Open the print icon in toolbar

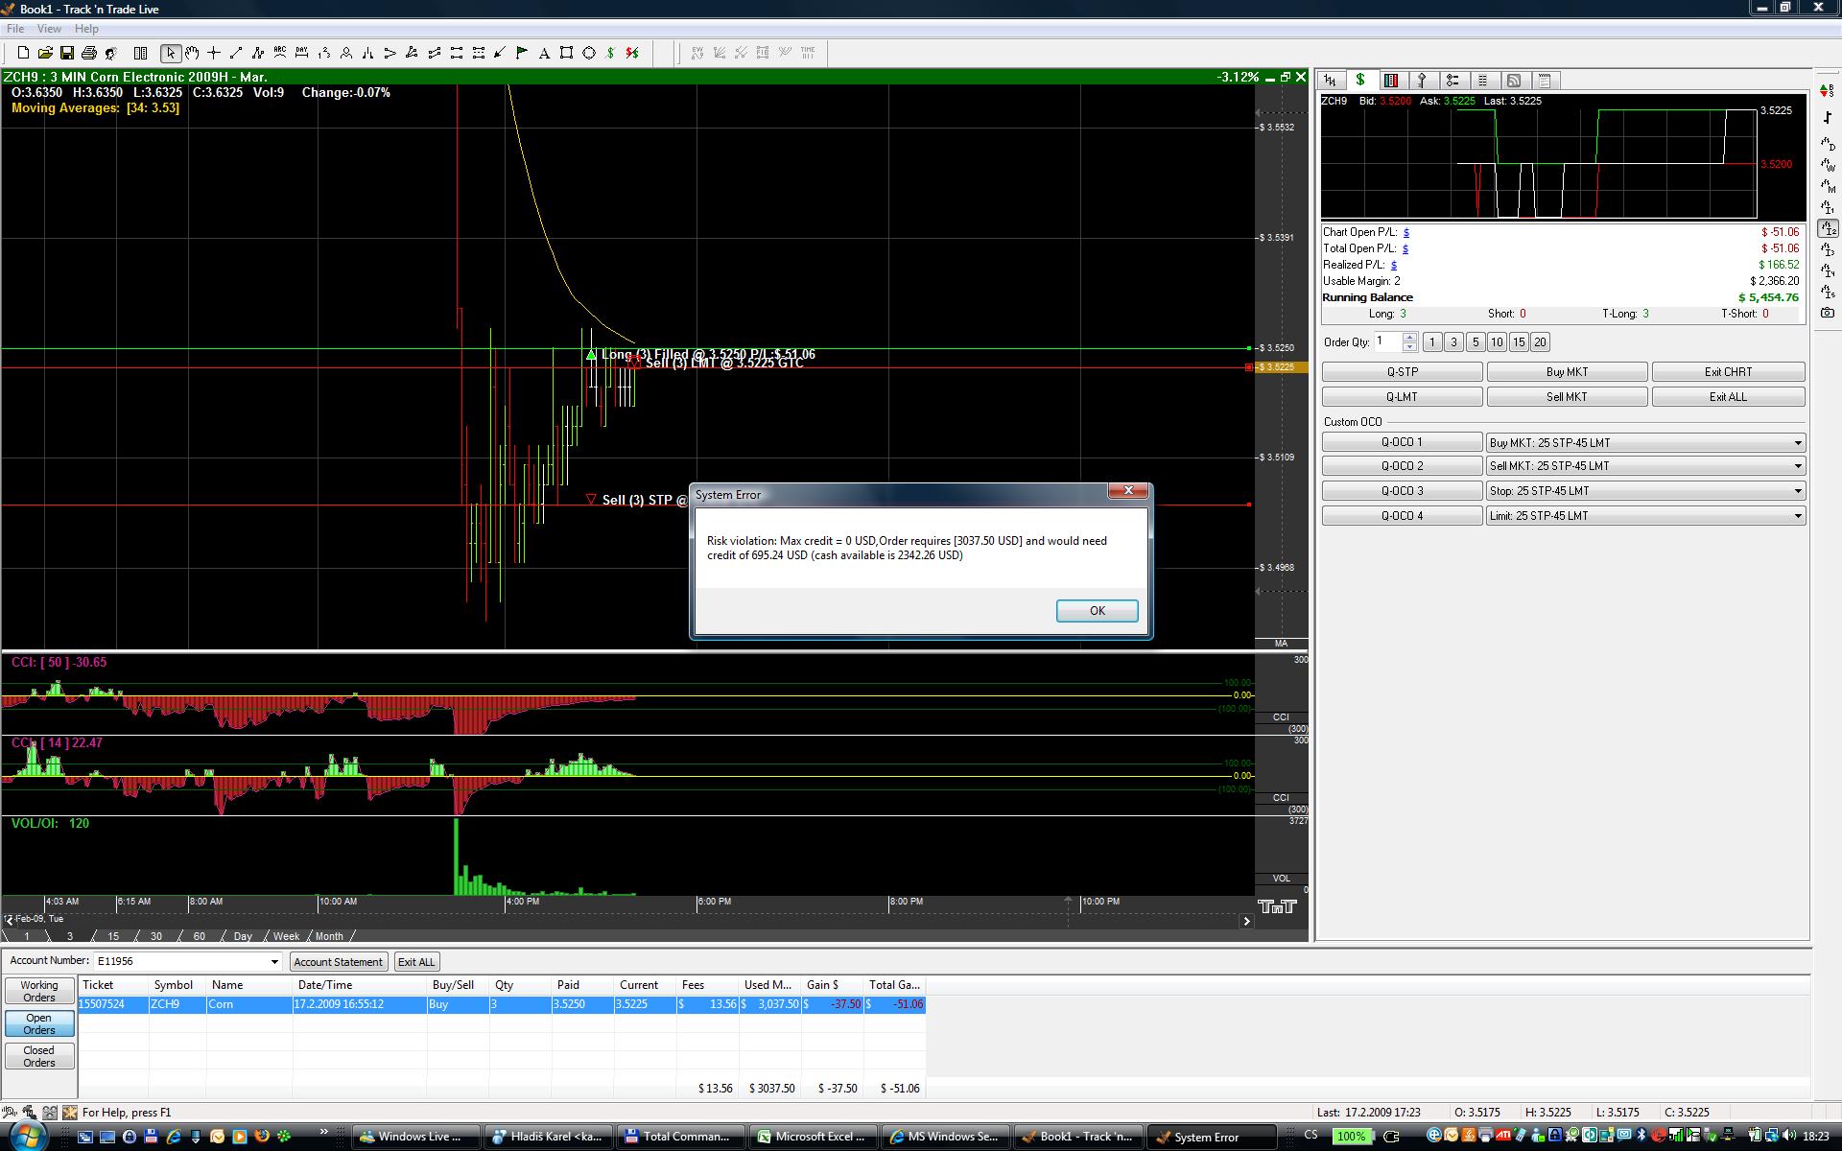(x=89, y=54)
